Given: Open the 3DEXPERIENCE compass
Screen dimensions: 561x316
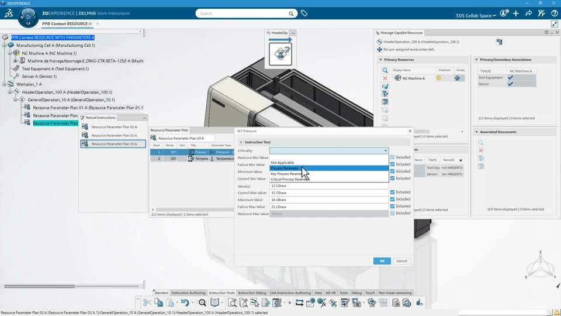Looking at the screenshot, I should click(28, 17).
